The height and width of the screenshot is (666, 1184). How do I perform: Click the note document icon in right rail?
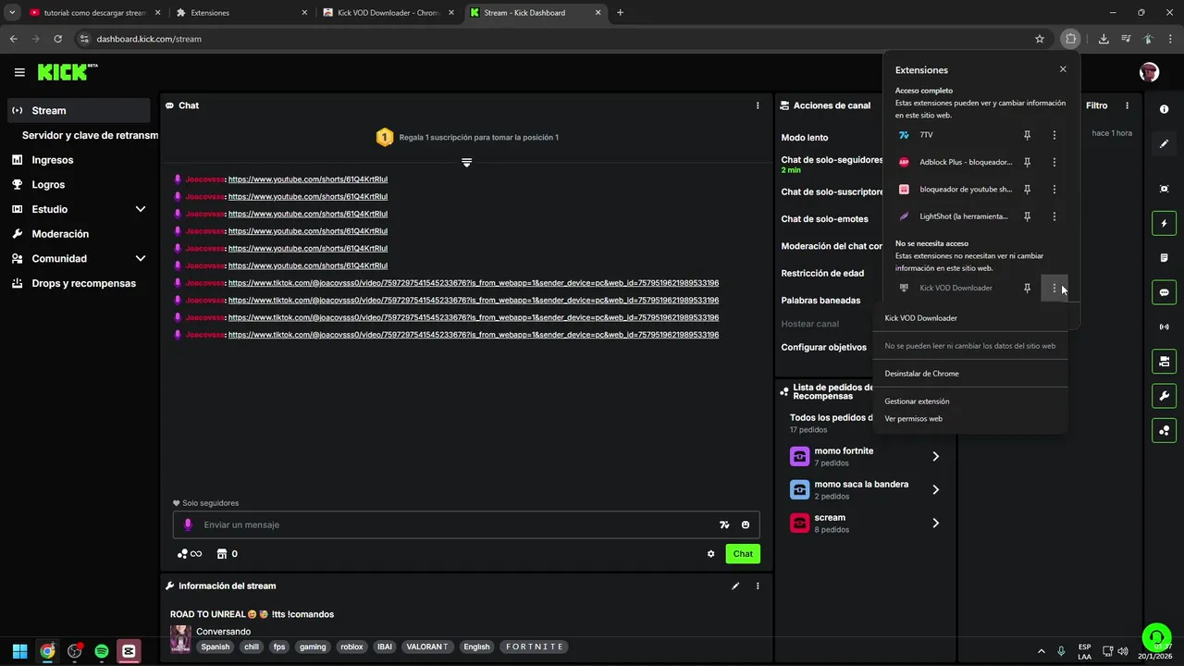(x=1164, y=258)
